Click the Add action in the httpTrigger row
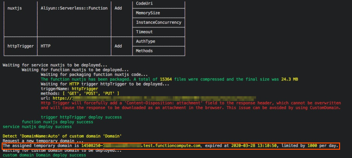Image resolution: width=352 pixels, height=158 pixels. click(118, 46)
